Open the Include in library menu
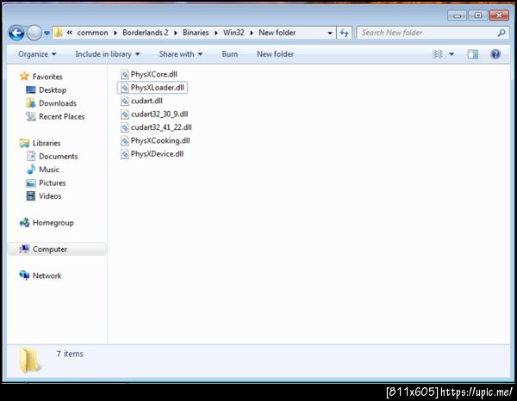 (x=107, y=54)
